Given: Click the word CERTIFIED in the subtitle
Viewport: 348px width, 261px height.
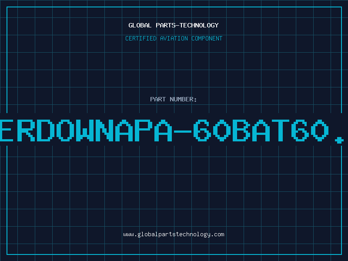Looking at the screenshot, I should 141,38.
